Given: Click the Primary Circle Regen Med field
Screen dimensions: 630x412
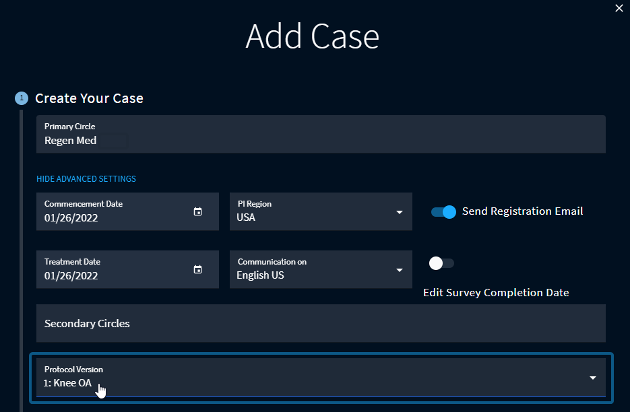Looking at the screenshot, I should tap(321, 134).
